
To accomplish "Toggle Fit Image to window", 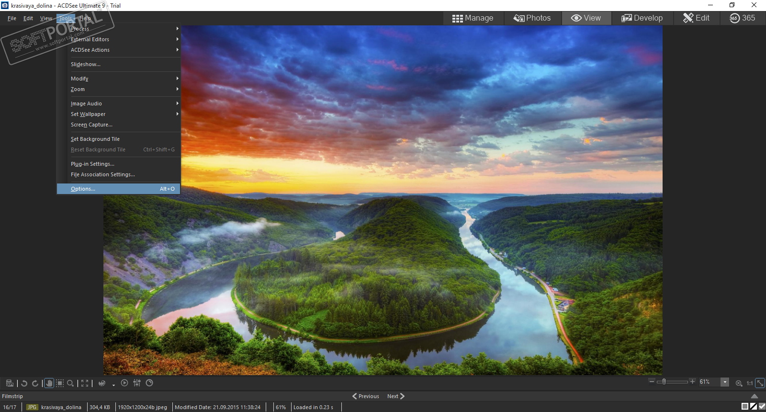I will coord(760,383).
